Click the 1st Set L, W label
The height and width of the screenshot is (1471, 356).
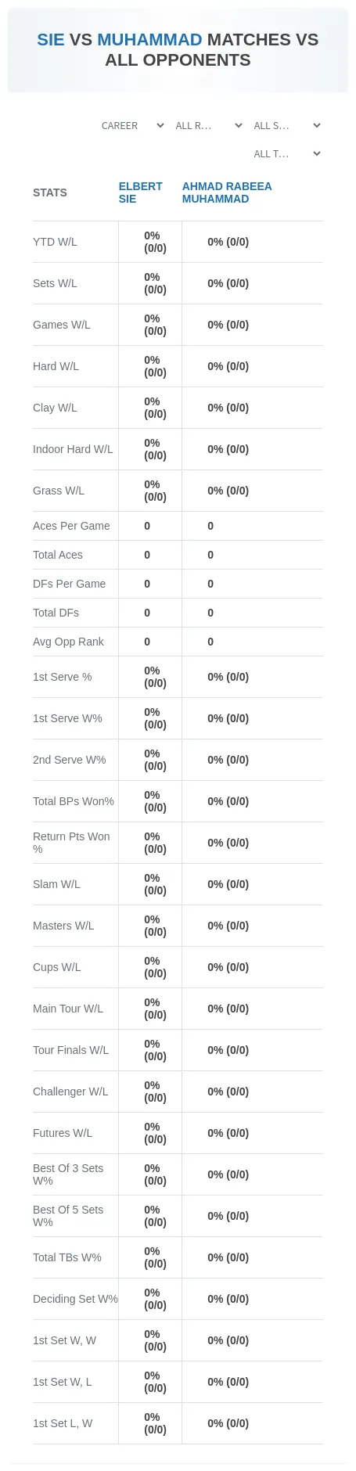coord(63,1423)
